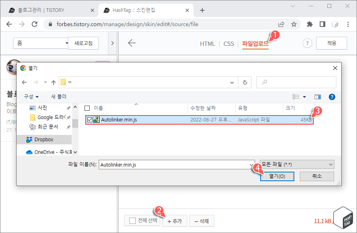Viewport: 357px width, 233px height.
Task: Toggle the preview pane icon in dialog
Action: [317, 97]
